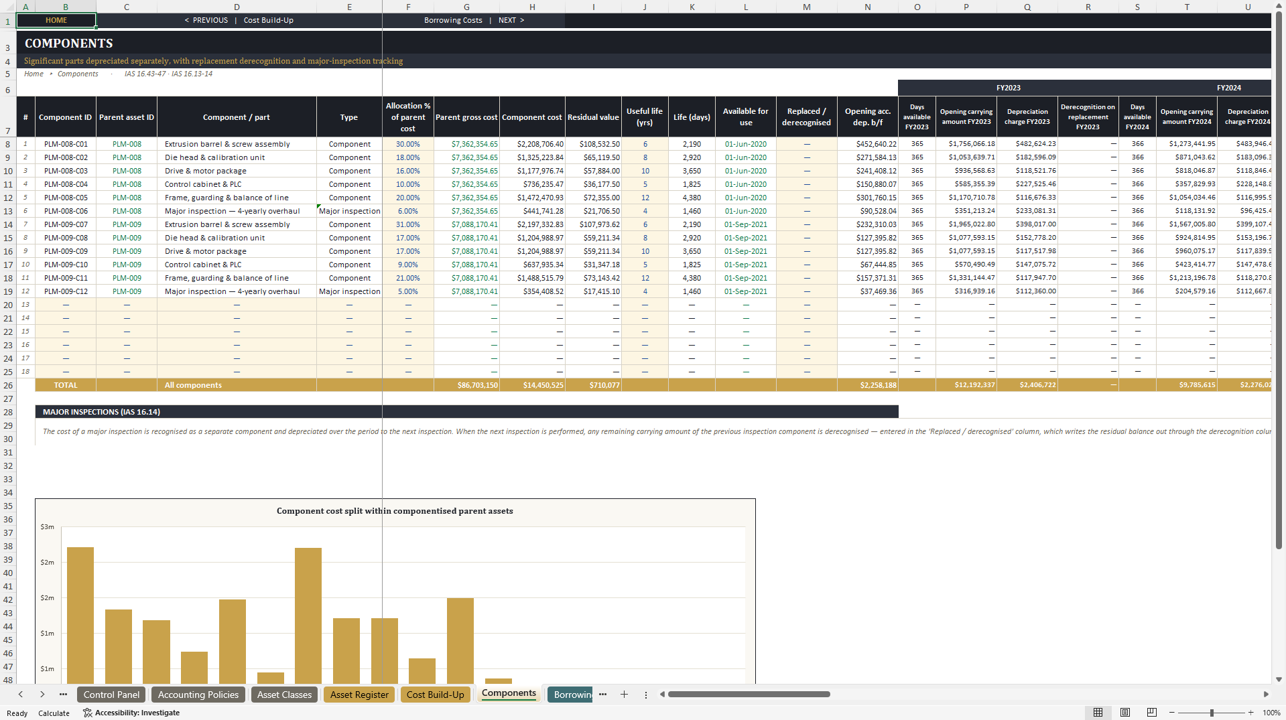The height and width of the screenshot is (720, 1286).
Task: Click horizontal scrollbar left arrow
Action: [x=662, y=695]
